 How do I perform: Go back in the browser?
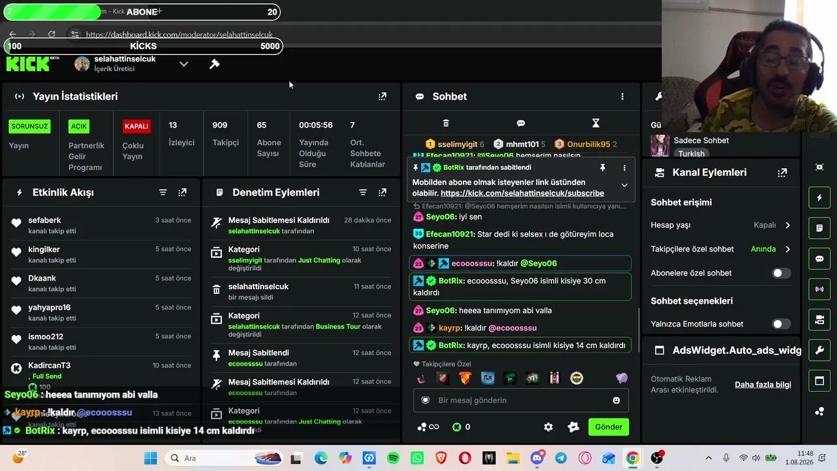point(12,34)
